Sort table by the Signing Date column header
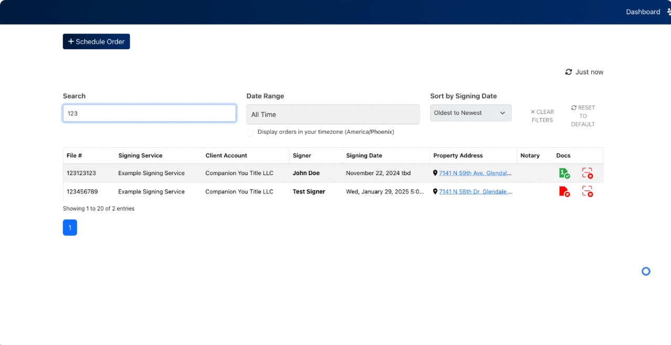The width and height of the screenshot is (671, 345). [364, 156]
